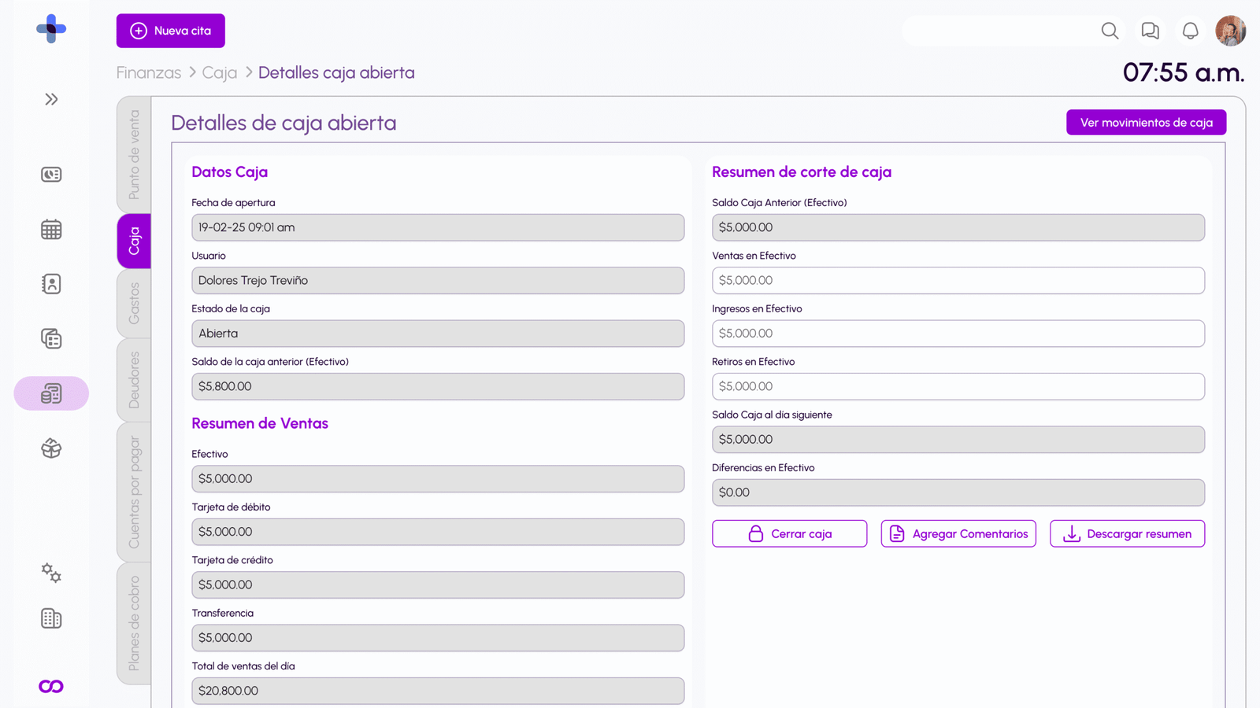Open the chat messages icon
Image resolution: width=1260 pixels, height=708 pixels.
1150,31
